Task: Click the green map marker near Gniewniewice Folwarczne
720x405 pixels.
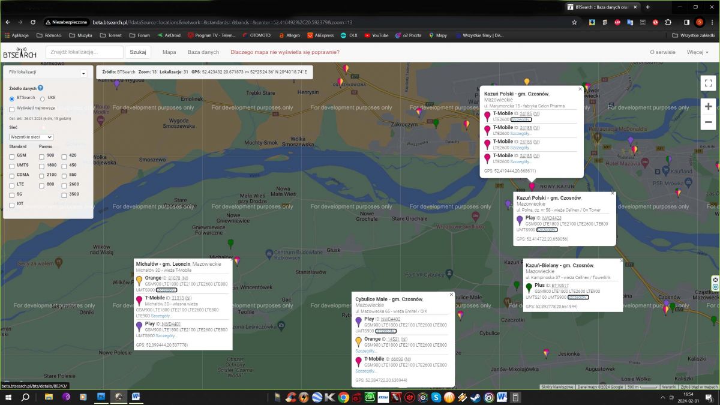Action: [230, 244]
